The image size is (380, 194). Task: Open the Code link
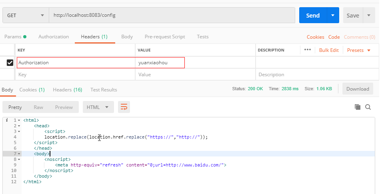pyautogui.click(x=334, y=37)
